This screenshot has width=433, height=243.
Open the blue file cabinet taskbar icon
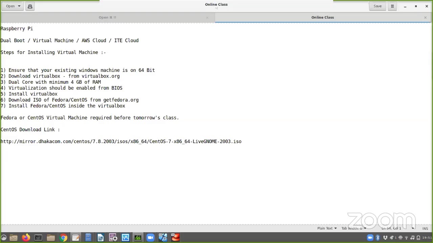point(88,238)
